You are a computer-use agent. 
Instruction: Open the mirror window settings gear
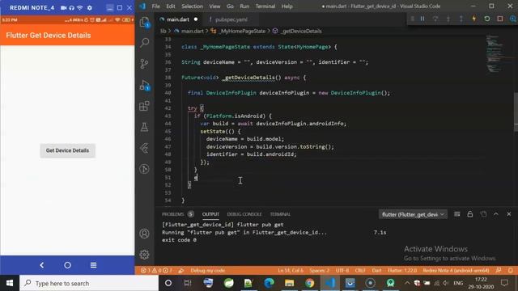click(x=90, y=7)
